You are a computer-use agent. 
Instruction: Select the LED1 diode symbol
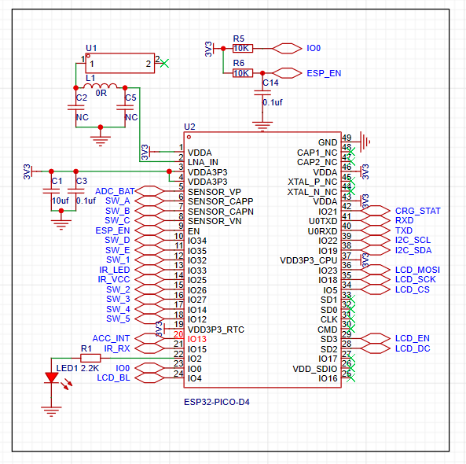51,377
